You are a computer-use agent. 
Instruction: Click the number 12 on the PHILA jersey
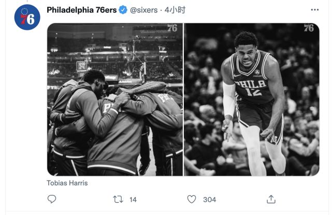coord(255,92)
